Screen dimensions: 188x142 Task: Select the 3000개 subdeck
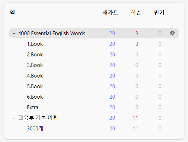click(x=35, y=128)
